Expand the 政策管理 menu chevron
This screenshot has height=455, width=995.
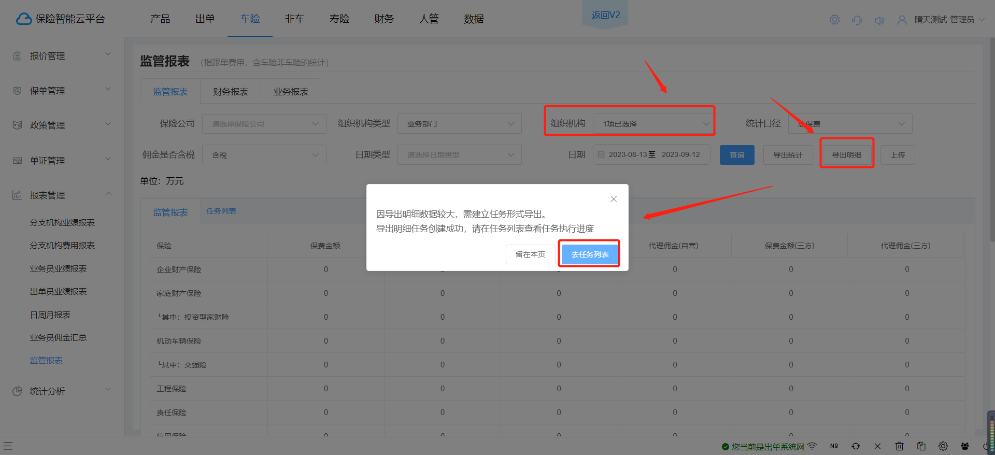click(108, 123)
